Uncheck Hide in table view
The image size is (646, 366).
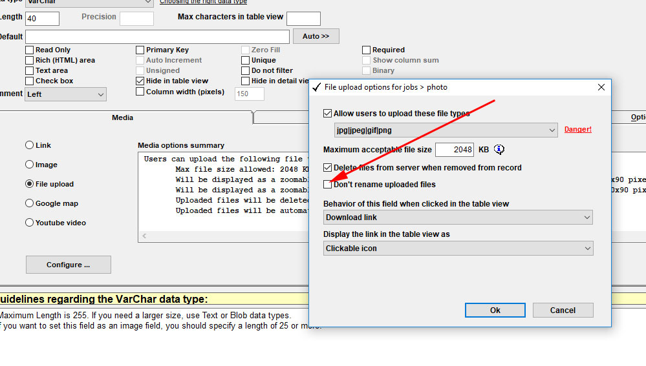pyautogui.click(x=140, y=81)
